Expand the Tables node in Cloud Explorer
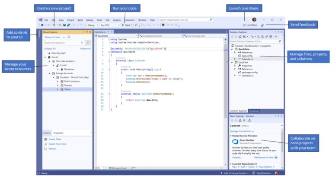 (x=57, y=89)
